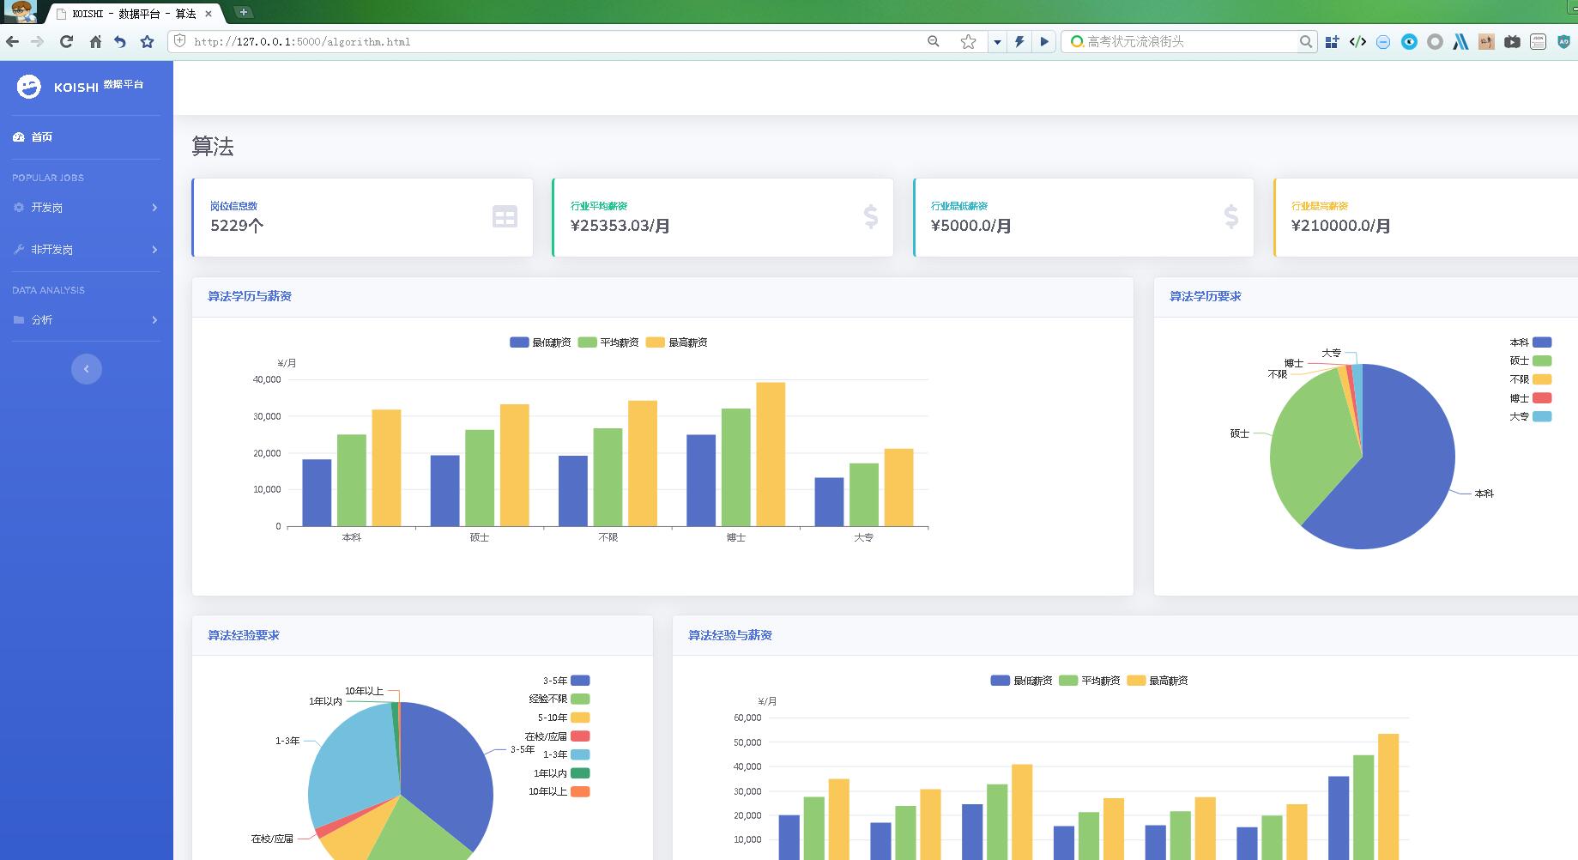The height and width of the screenshot is (860, 1578).
Task: Expand the 非开发岗 sidebar menu
Action: [86, 250]
